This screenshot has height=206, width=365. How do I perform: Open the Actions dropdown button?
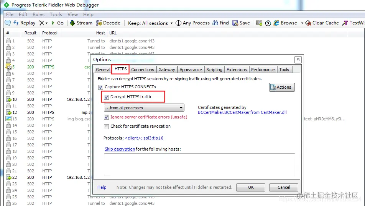coord(282,87)
